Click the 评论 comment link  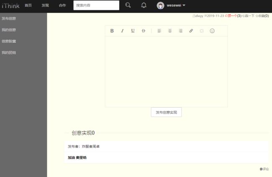[264, 169]
